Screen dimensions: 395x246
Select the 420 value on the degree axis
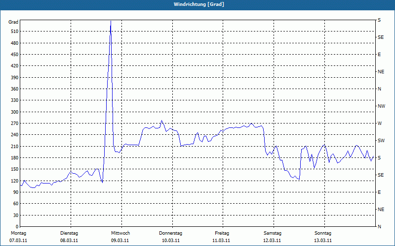pos(15,66)
